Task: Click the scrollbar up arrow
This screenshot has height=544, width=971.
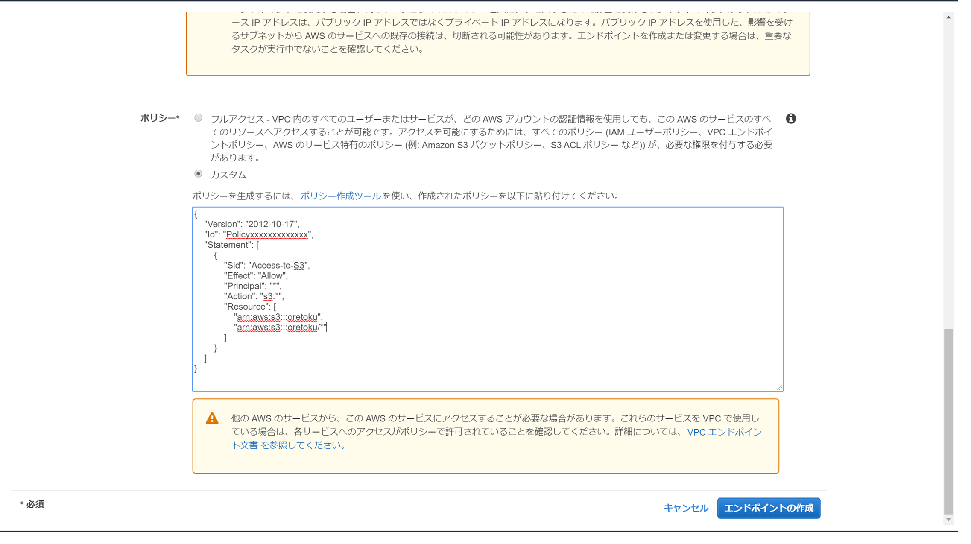Action: pyautogui.click(x=948, y=18)
